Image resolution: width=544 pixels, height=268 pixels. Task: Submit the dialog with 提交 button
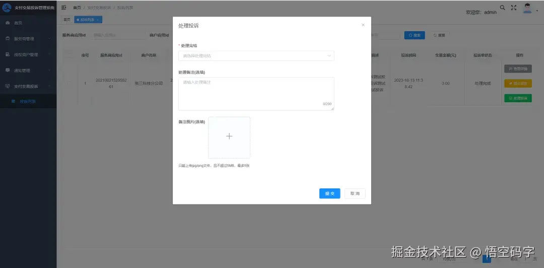click(x=329, y=193)
